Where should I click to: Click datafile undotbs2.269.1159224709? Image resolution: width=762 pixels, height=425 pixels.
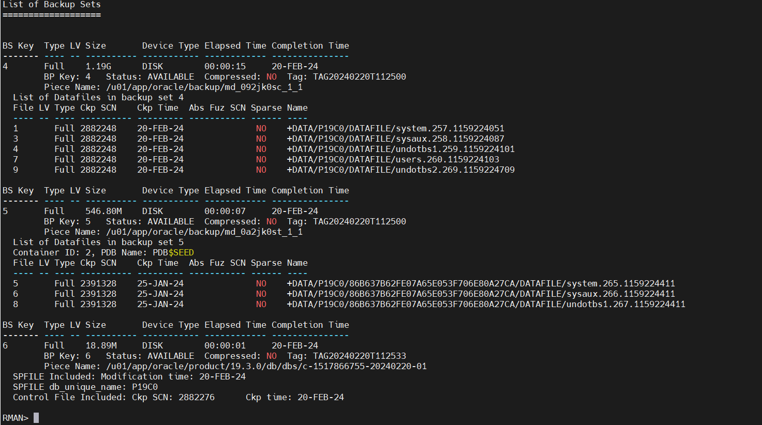pyautogui.click(x=401, y=170)
